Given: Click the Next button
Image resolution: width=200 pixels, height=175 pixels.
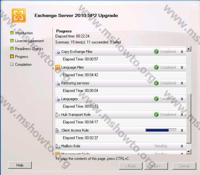Looking at the screenshot, I should pos(156,166).
